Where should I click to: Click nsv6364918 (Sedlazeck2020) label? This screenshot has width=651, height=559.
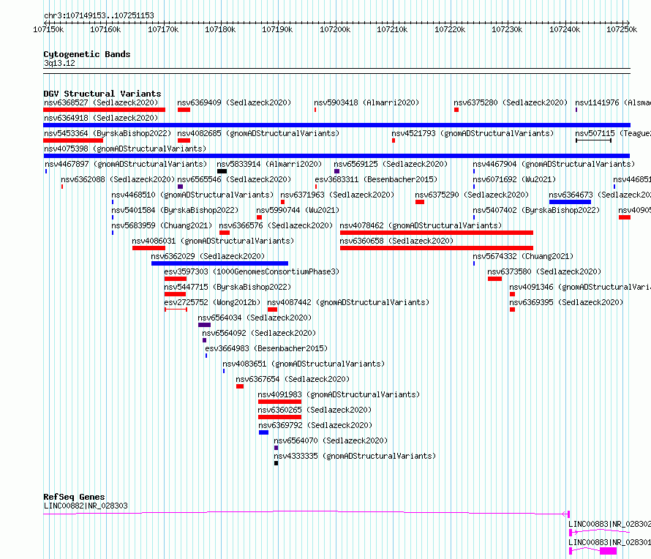tap(101, 118)
